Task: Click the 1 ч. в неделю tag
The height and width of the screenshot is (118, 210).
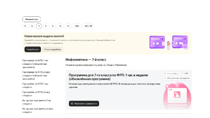Action: point(171,73)
